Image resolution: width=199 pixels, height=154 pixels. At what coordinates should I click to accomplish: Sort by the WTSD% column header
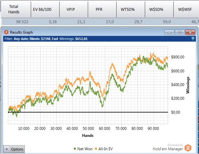(x=131, y=9)
